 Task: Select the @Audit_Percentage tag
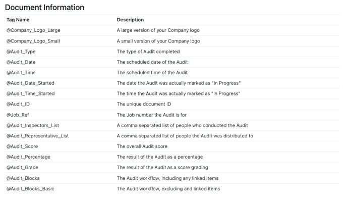[28, 157]
